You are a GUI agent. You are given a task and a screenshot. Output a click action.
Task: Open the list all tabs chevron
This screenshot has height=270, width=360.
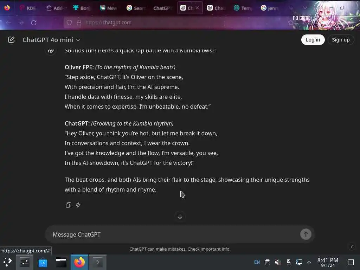(305, 8)
